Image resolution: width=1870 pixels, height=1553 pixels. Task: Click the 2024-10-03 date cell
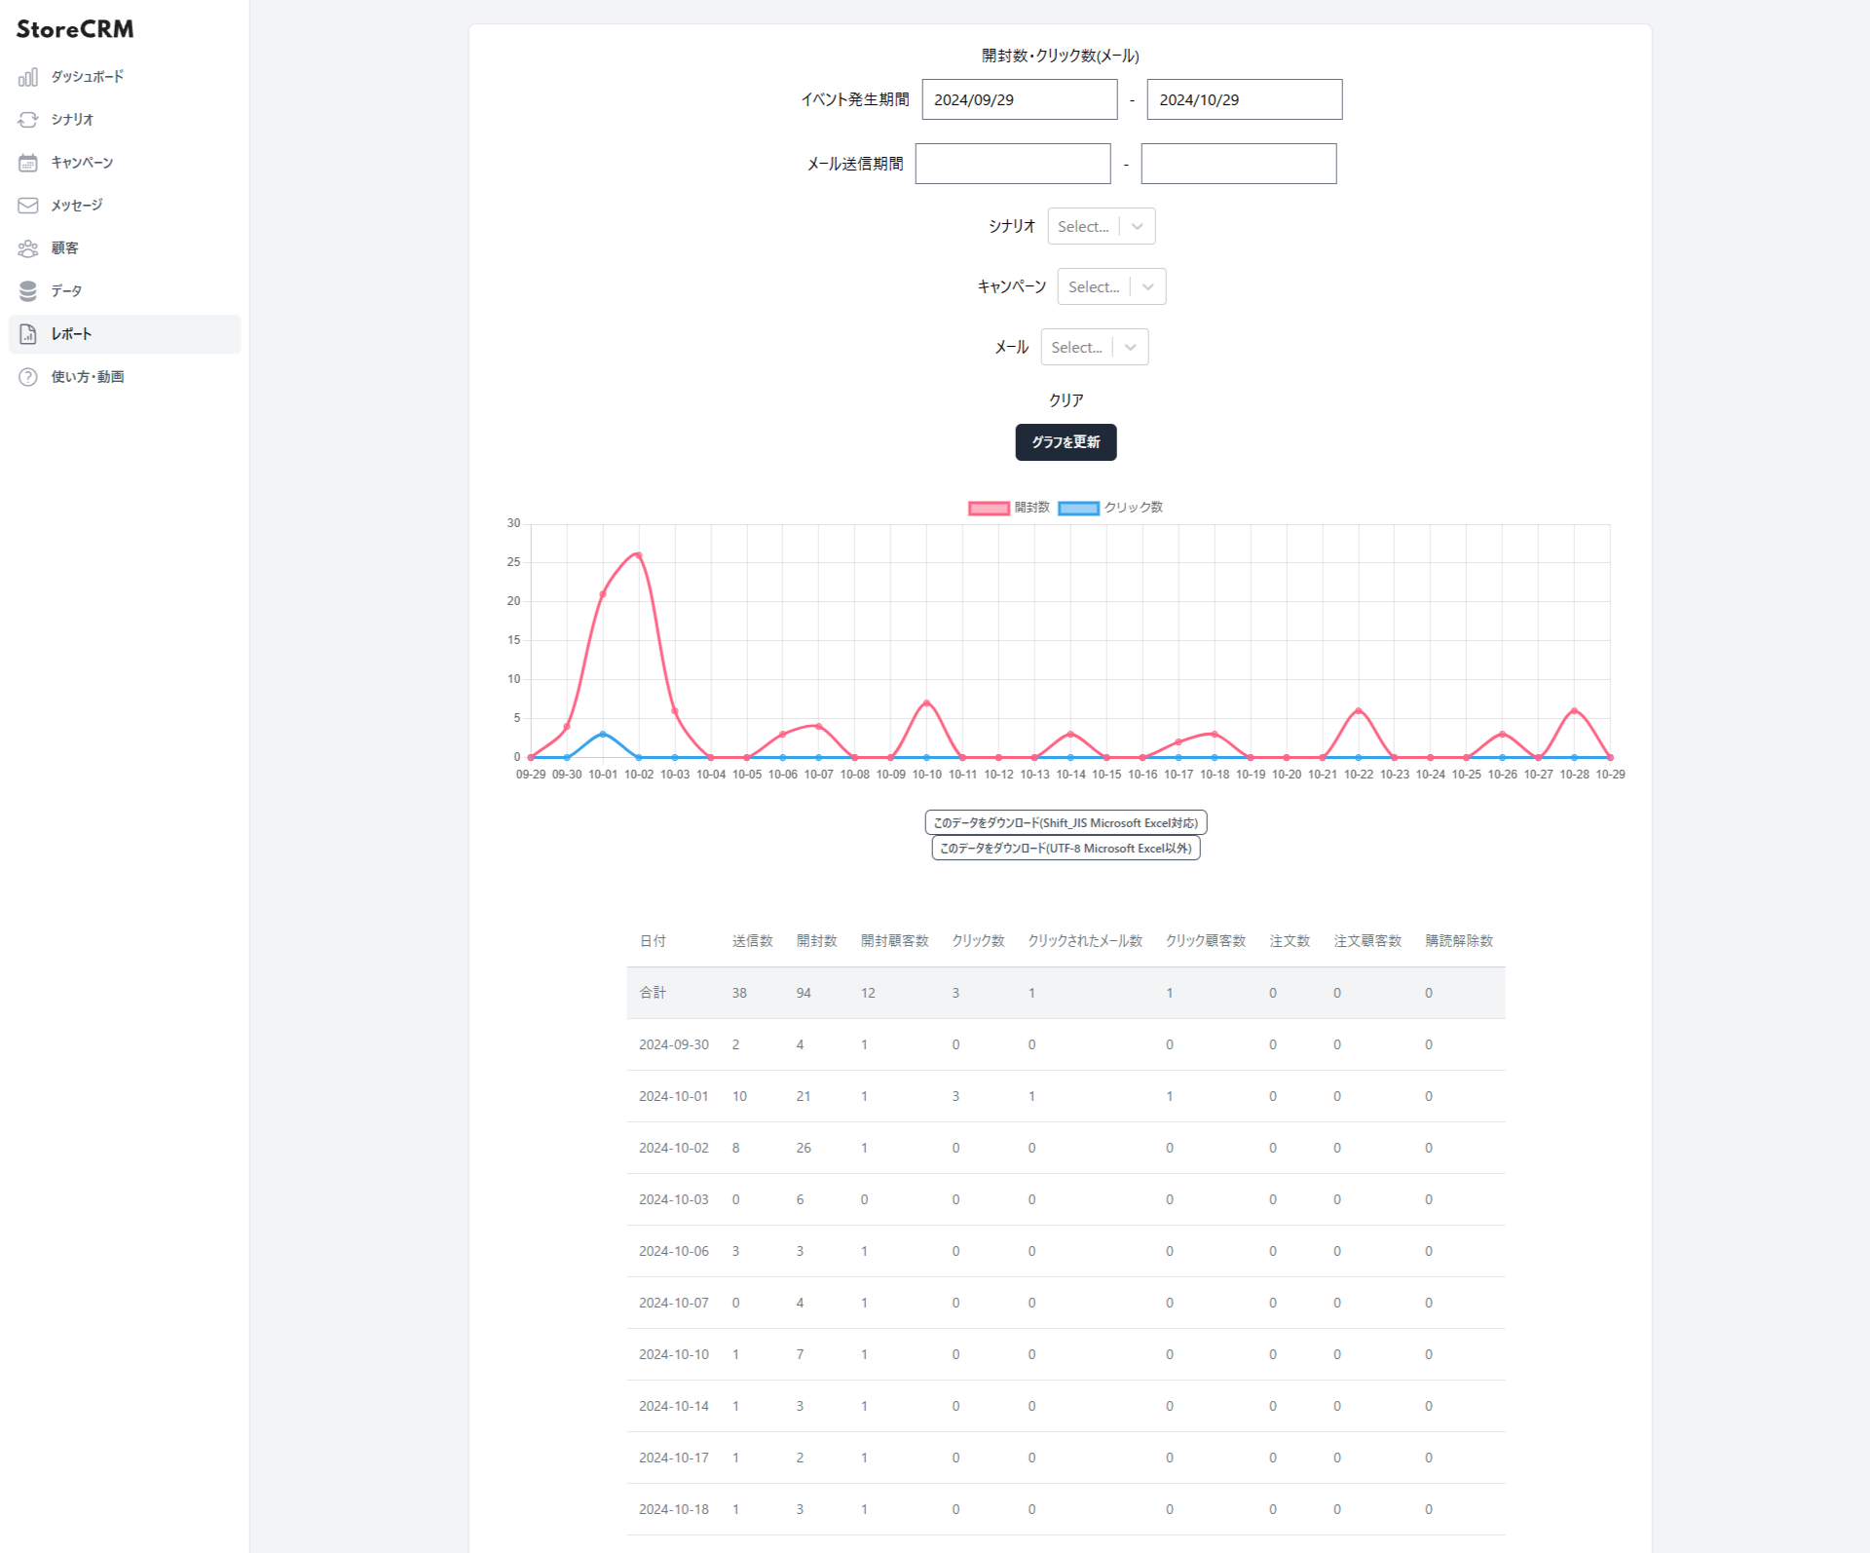tap(674, 1199)
